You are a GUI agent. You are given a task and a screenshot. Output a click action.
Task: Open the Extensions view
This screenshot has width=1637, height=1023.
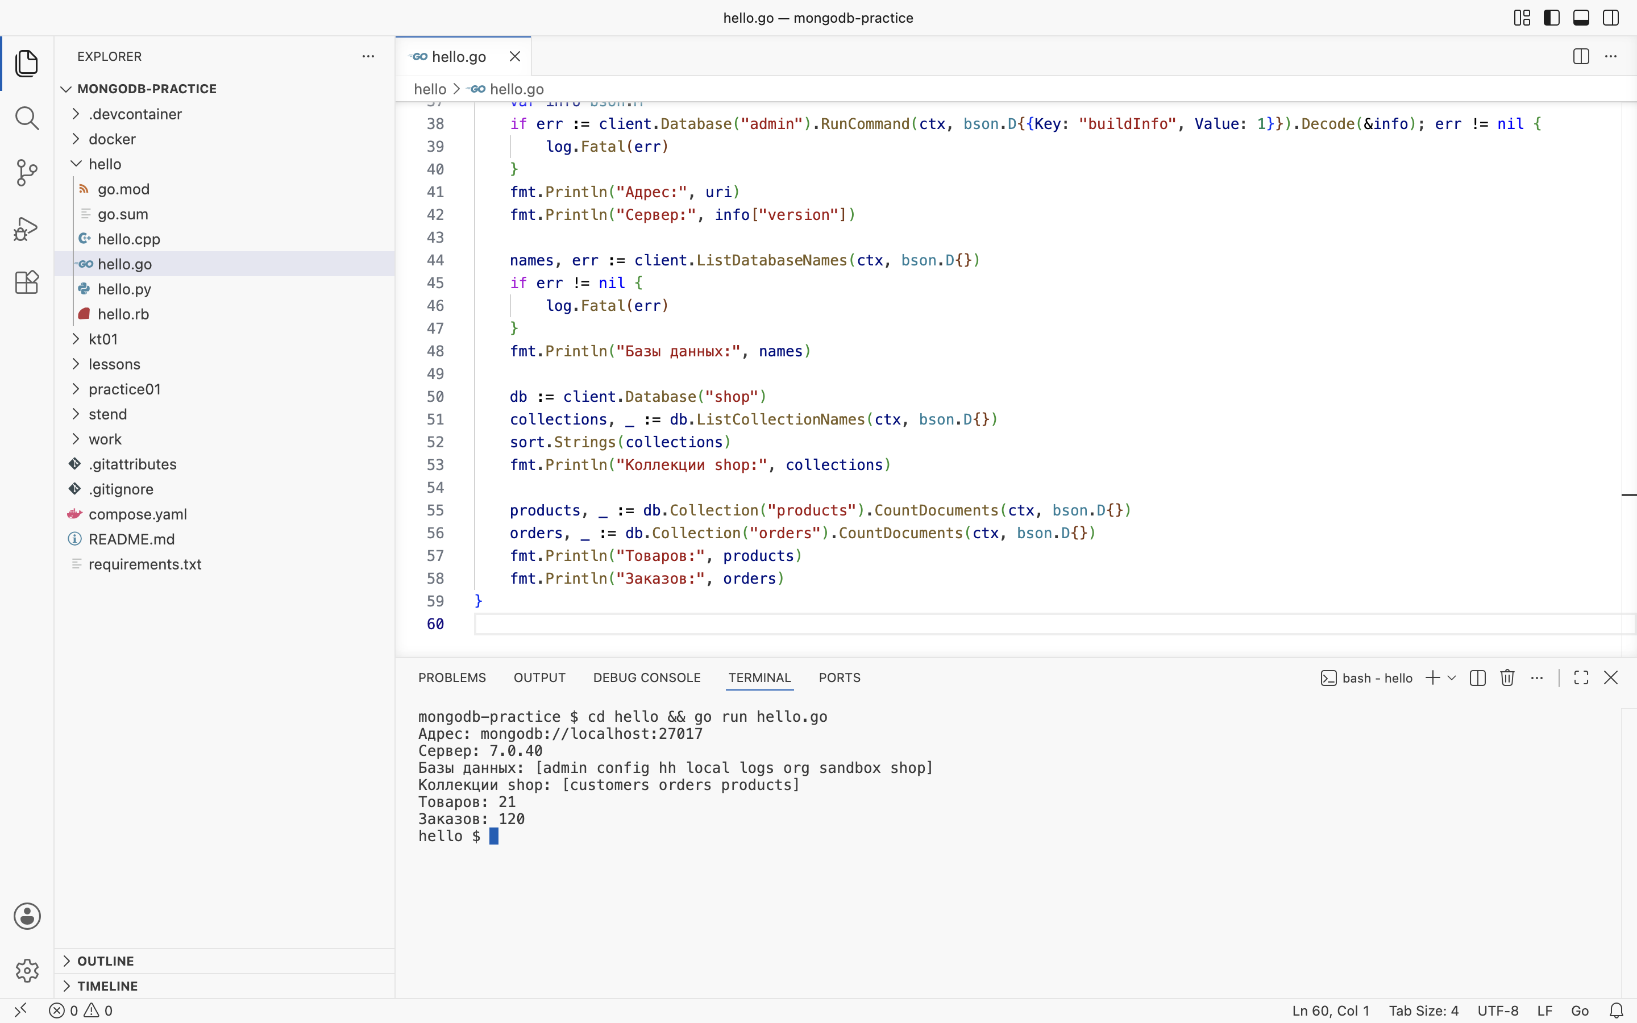[x=27, y=282]
